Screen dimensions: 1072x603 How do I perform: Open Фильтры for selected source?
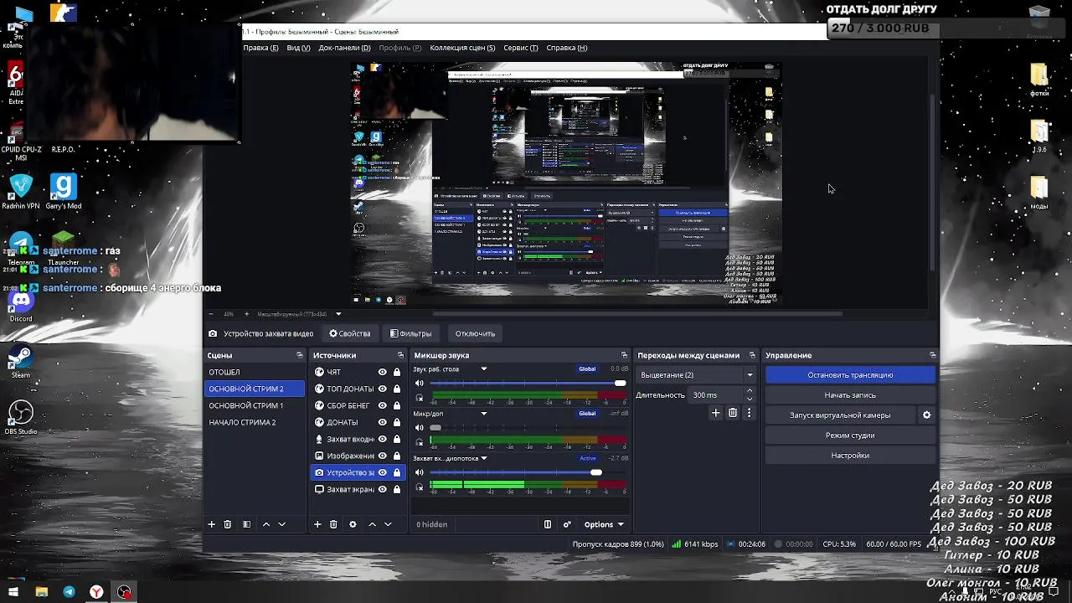point(411,333)
